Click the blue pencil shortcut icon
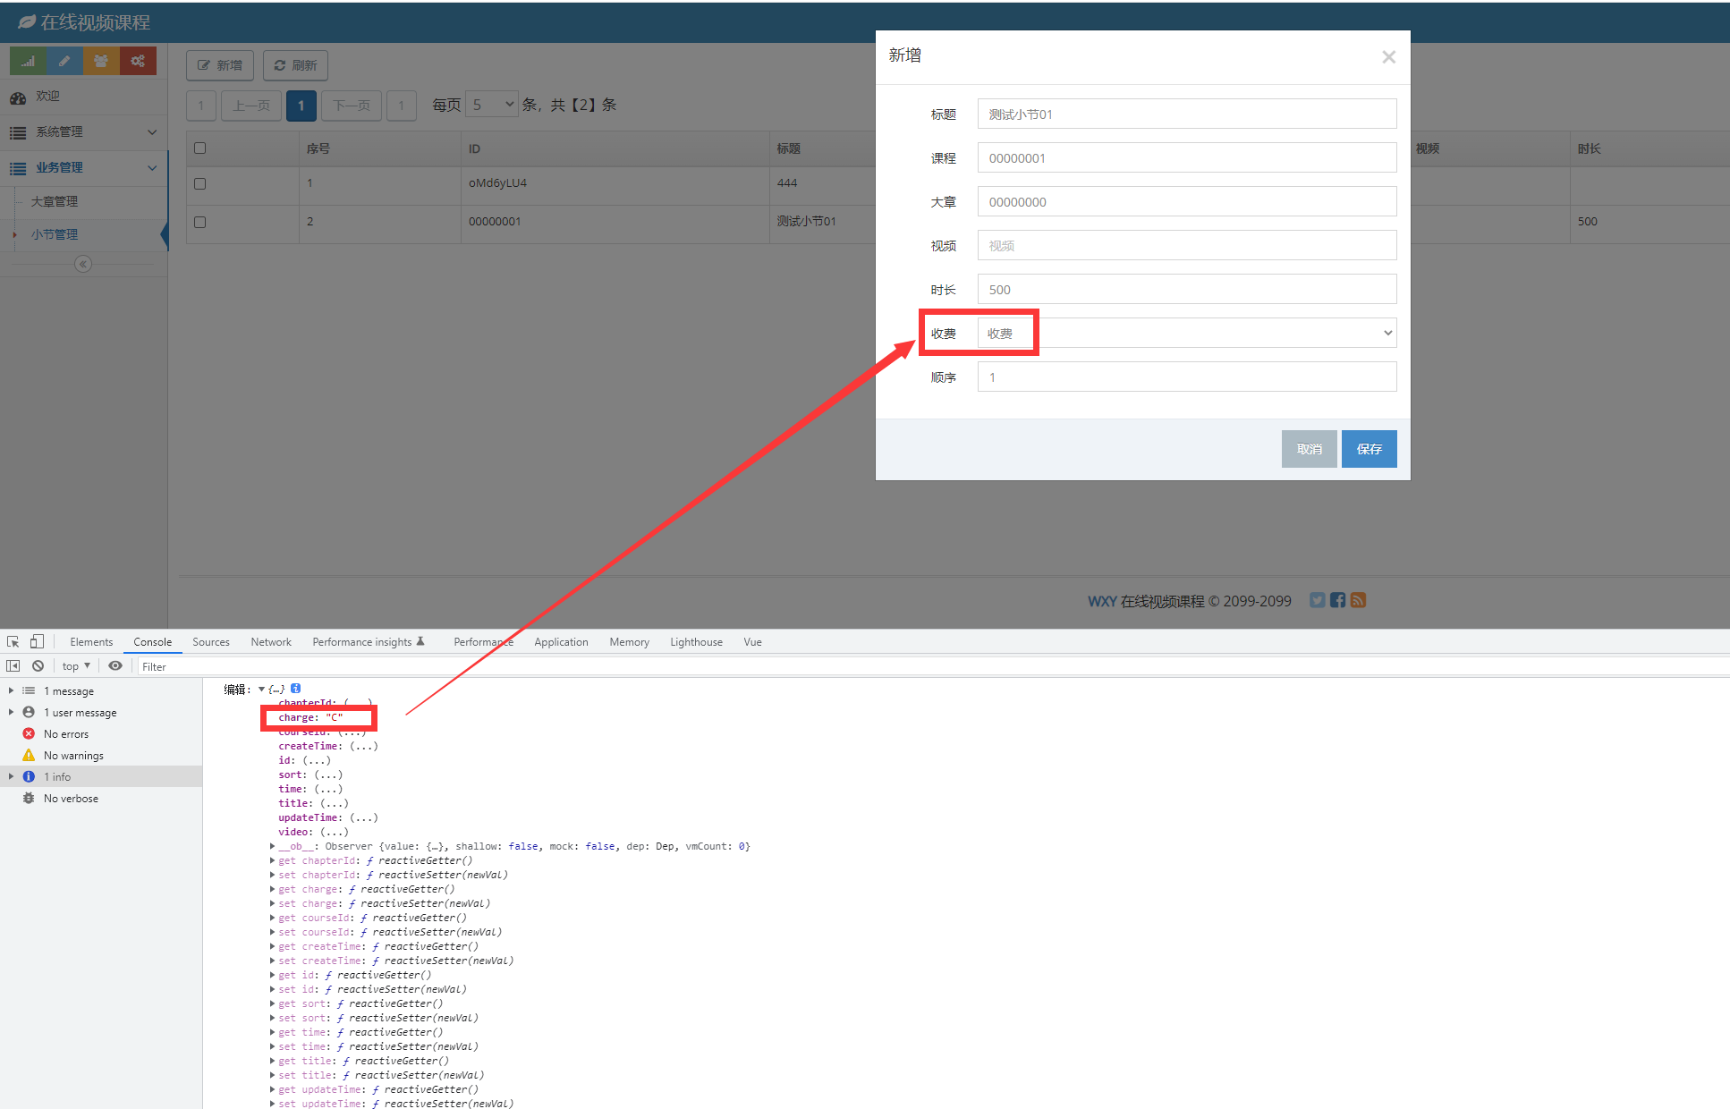 tap(64, 61)
